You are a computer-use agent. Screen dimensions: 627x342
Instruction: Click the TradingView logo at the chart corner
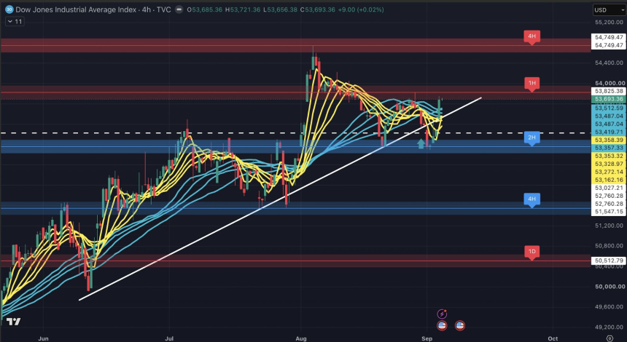[x=14, y=322]
